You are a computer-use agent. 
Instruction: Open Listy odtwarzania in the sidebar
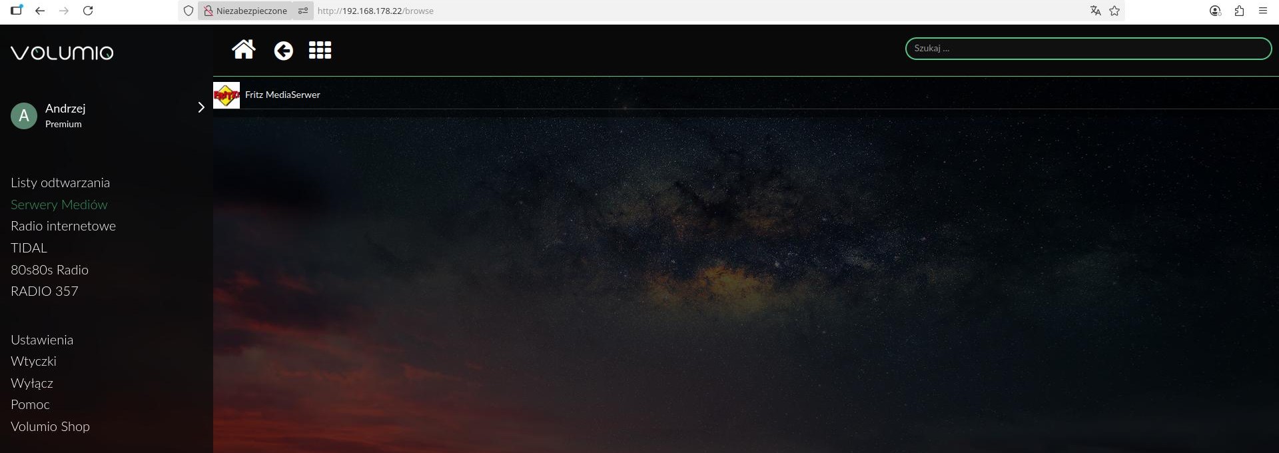tap(60, 183)
